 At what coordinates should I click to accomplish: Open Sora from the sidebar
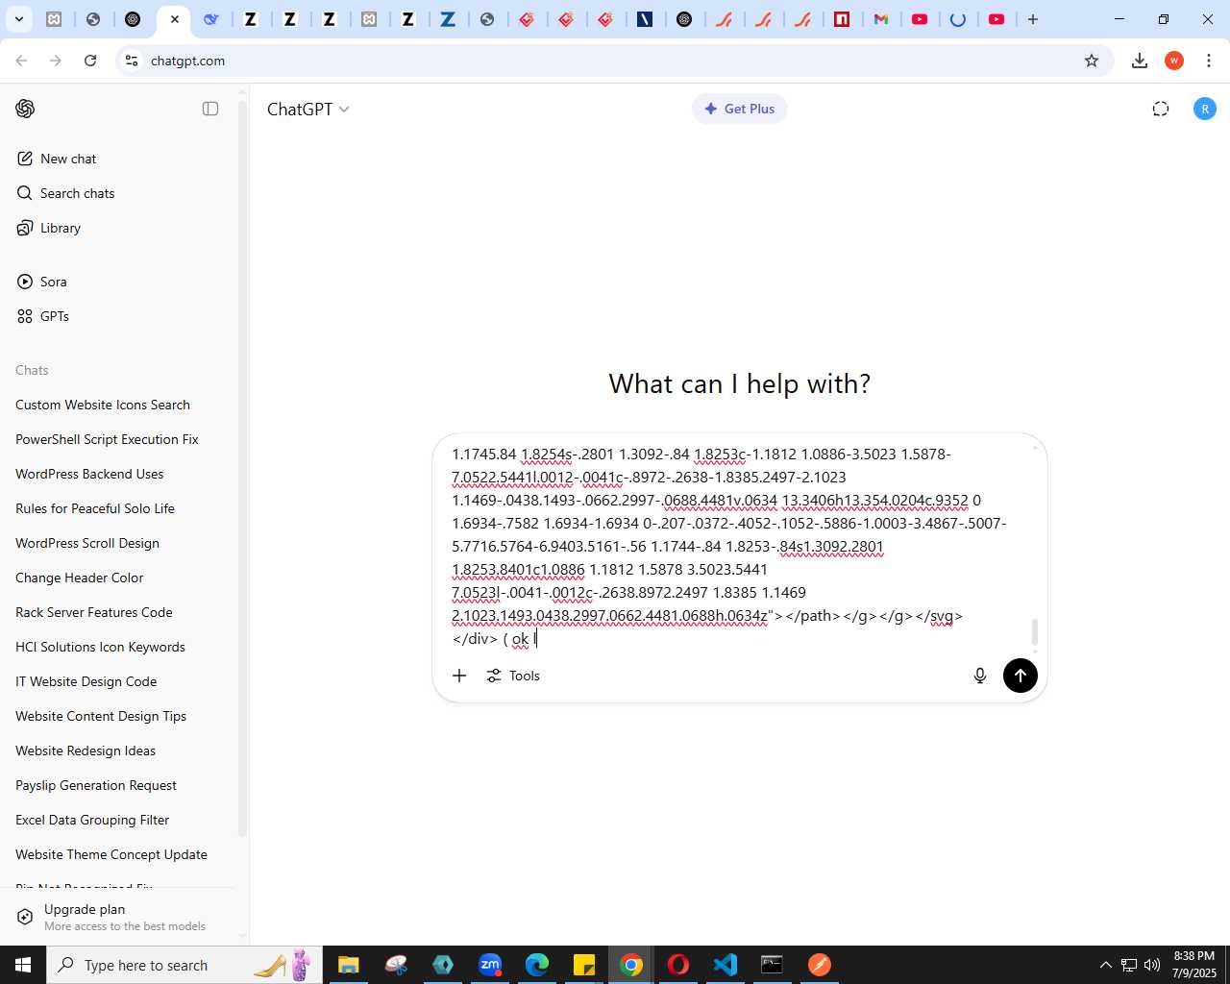tap(42, 282)
